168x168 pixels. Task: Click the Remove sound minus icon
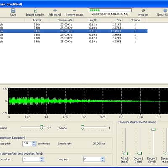pyautogui.click(x=75, y=10)
